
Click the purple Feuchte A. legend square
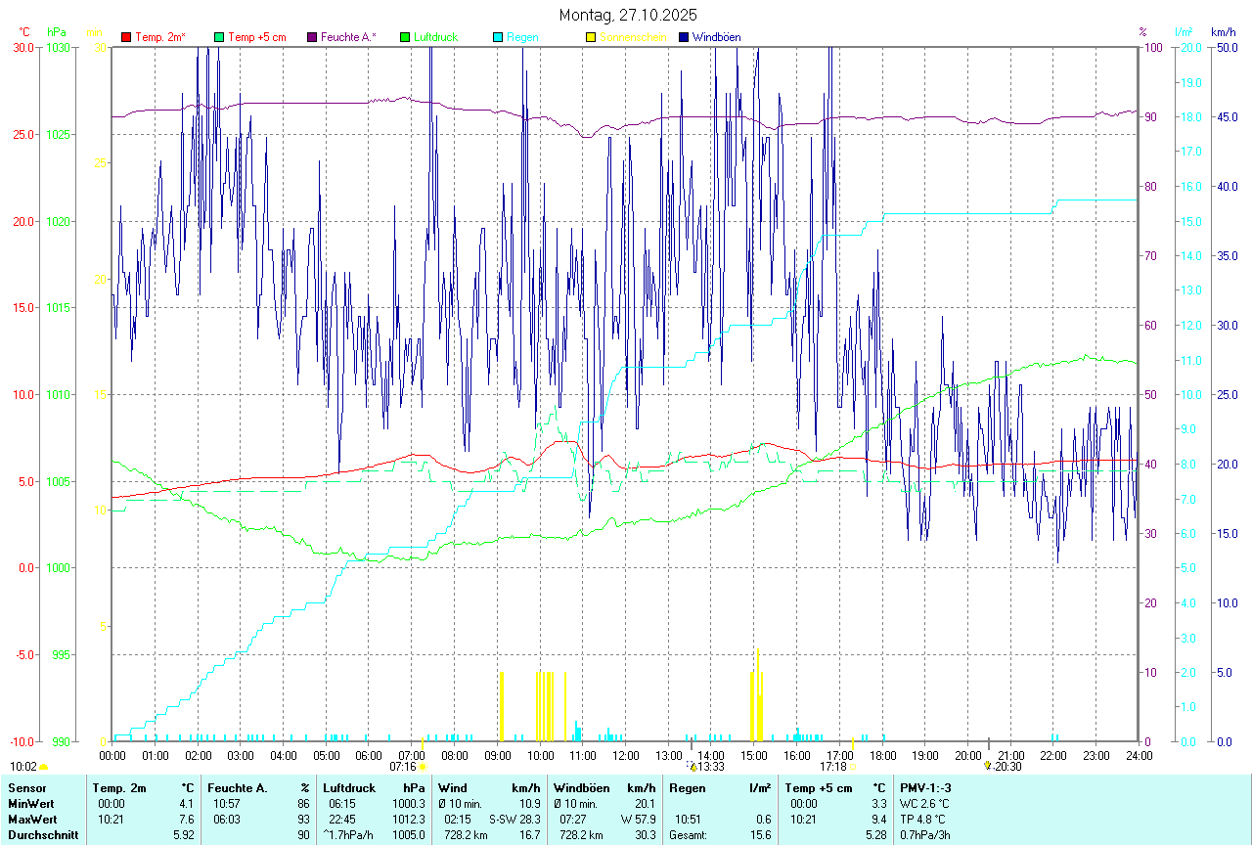pyautogui.click(x=312, y=37)
